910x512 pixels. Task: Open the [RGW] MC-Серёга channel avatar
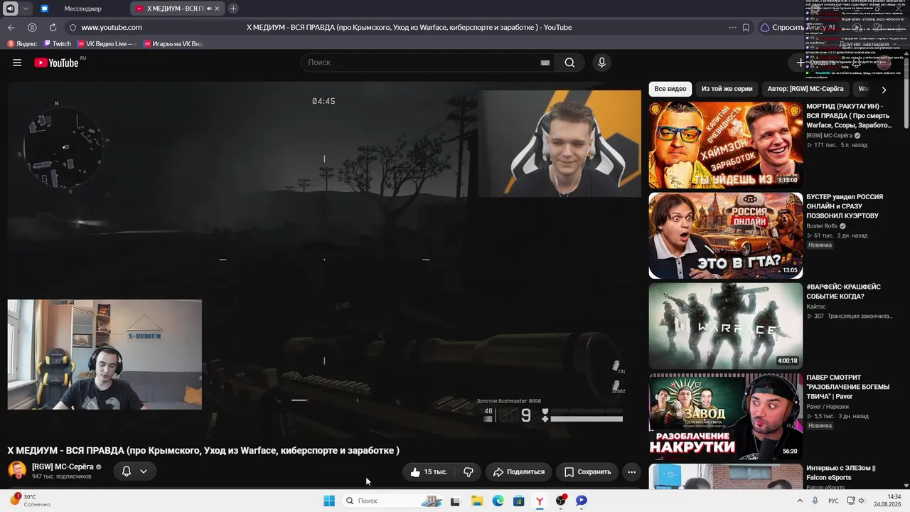pyautogui.click(x=17, y=471)
